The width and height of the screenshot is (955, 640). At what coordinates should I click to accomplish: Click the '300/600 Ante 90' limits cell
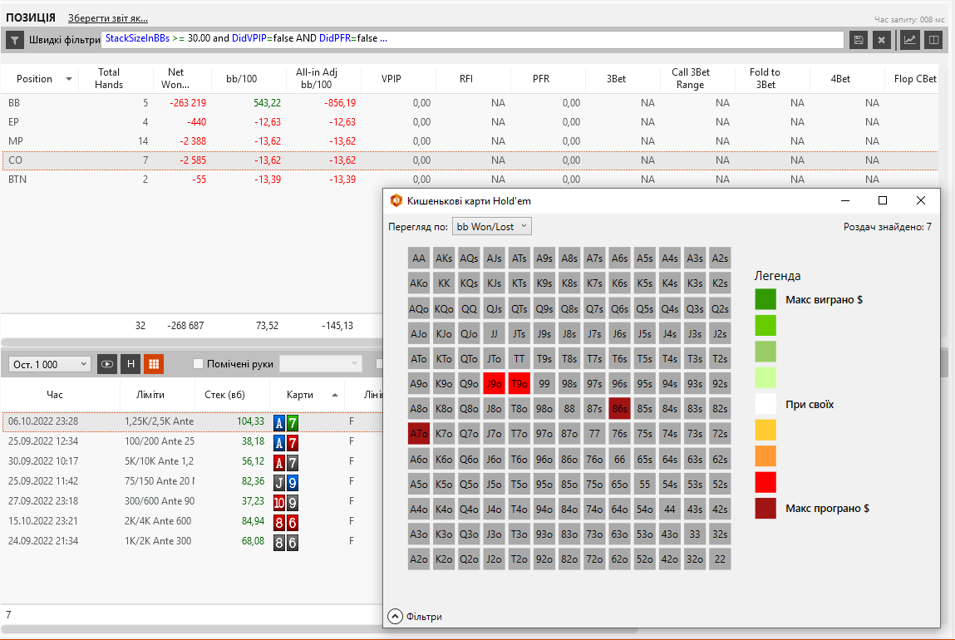pos(160,501)
